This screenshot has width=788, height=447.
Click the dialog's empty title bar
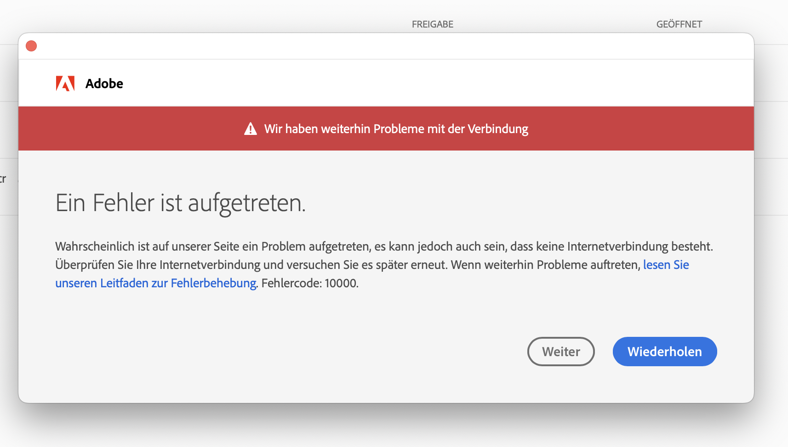[386, 46]
